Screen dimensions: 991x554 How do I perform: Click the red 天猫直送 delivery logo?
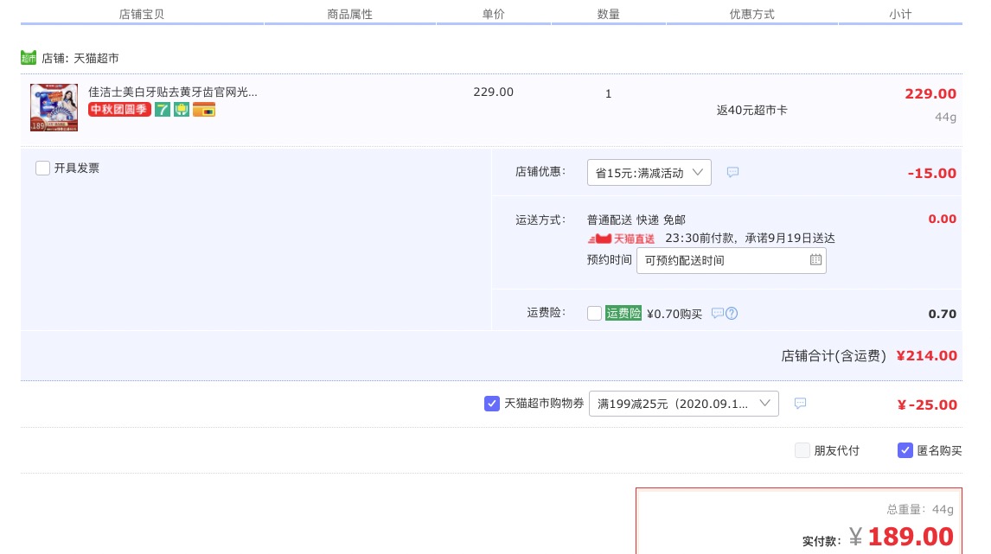click(621, 239)
